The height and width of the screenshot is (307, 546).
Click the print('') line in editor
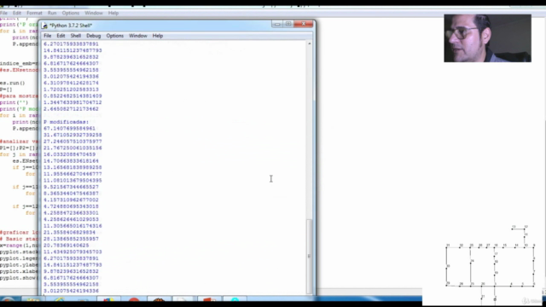click(x=14, y=102)
